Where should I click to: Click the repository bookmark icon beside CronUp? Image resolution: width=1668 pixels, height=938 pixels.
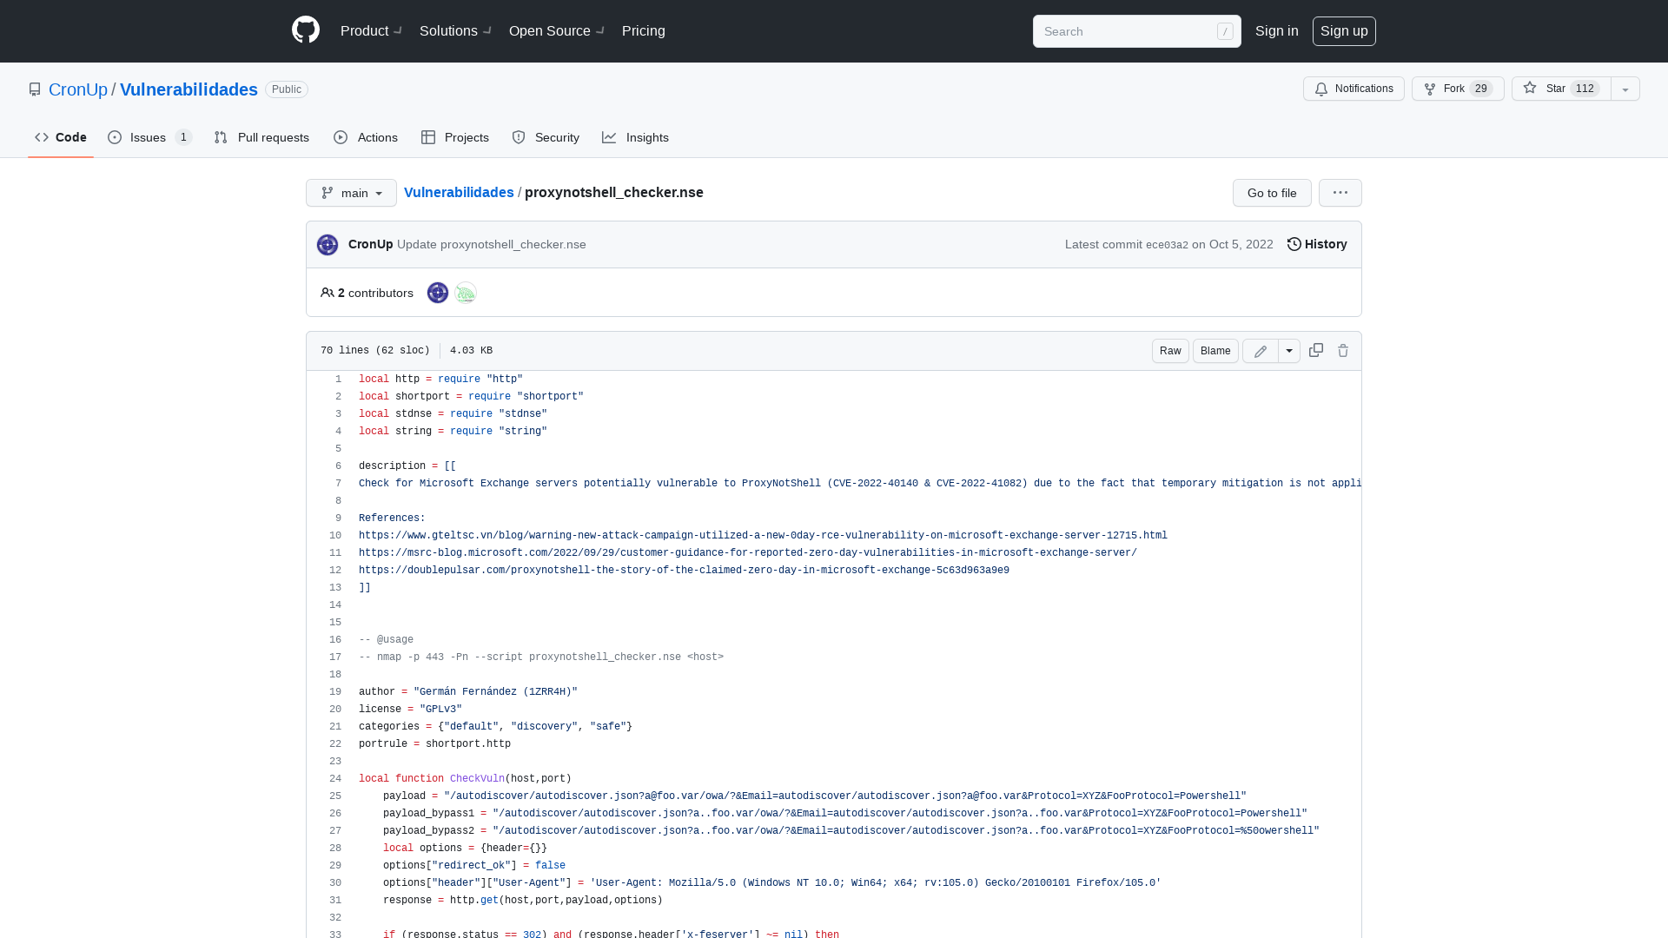[x=35, y=89]
